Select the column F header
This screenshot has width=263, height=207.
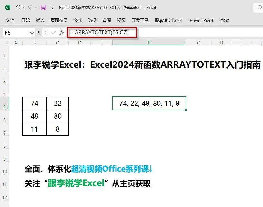pos(148,43)
